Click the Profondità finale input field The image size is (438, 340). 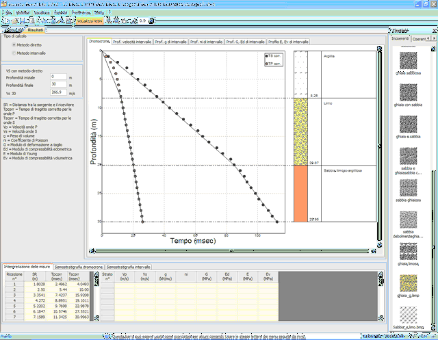click(x=58, y=84)
